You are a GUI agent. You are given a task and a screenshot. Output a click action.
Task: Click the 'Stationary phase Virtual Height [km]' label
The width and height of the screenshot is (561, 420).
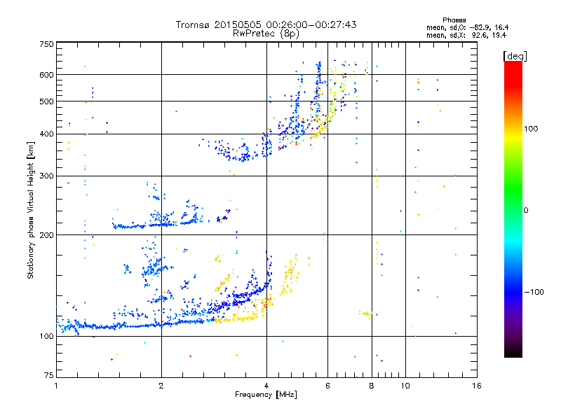(x=31, y=210)
